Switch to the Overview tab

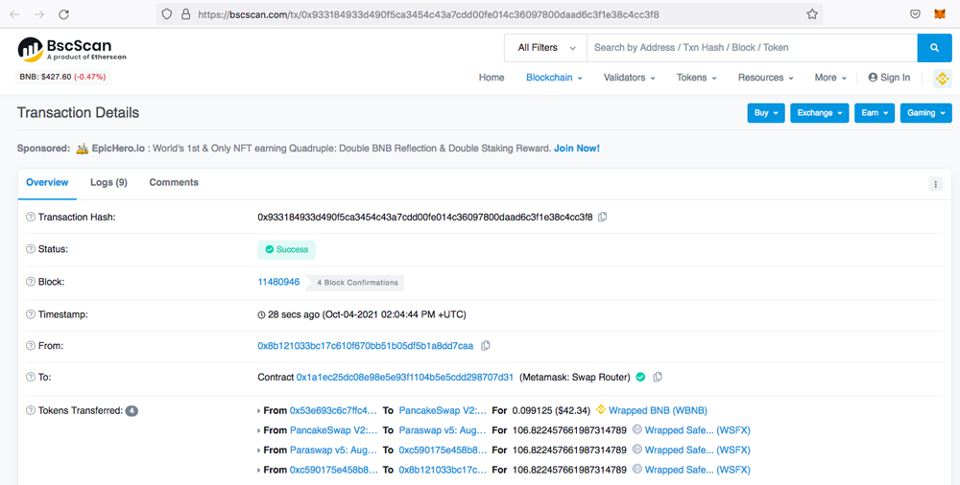click(x=47, y=182)
